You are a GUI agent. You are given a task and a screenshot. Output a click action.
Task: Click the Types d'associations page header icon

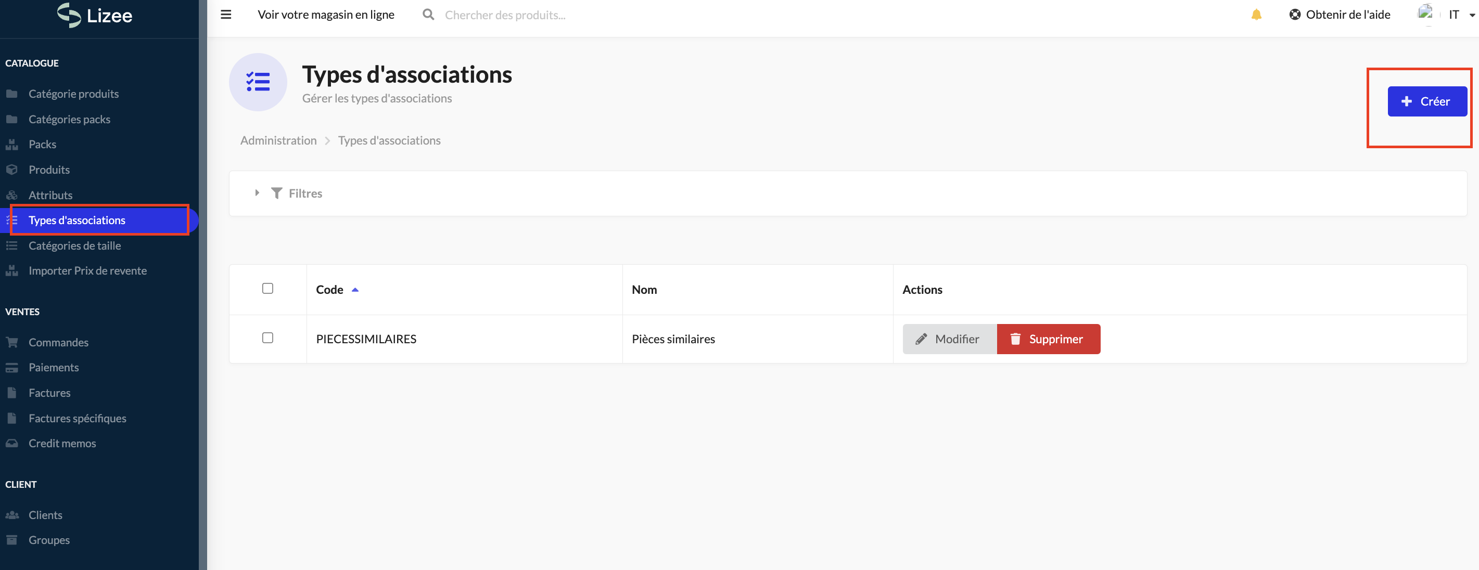258,82
